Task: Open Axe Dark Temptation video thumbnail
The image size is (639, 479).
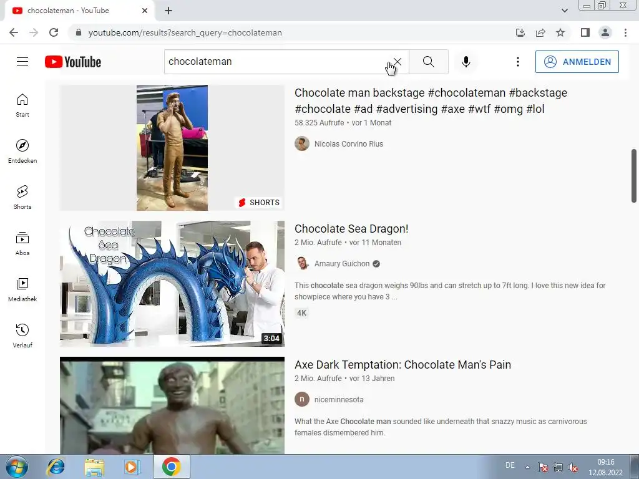Action: coord(172,405)
